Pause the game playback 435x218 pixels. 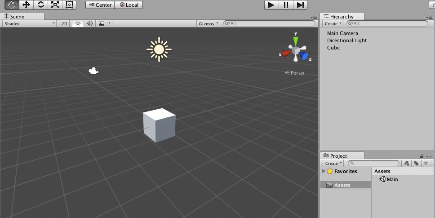point(286,5)
